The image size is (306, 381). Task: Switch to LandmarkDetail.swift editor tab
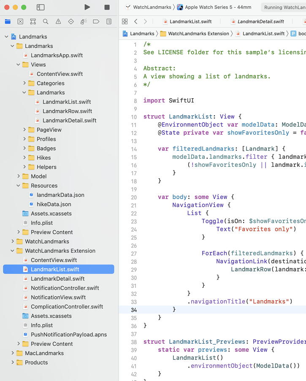pos(257,22)
